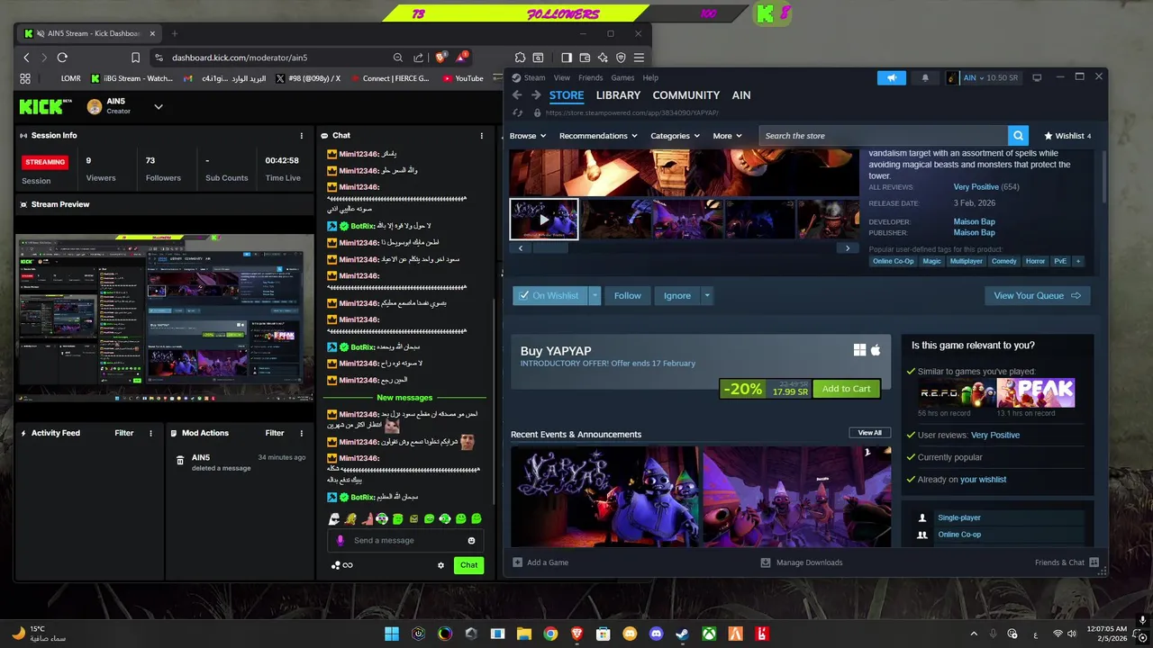Open the emoji picker in Kick chat input
The width and height of the screenshot is (1153, 648).
coord(471,541)
